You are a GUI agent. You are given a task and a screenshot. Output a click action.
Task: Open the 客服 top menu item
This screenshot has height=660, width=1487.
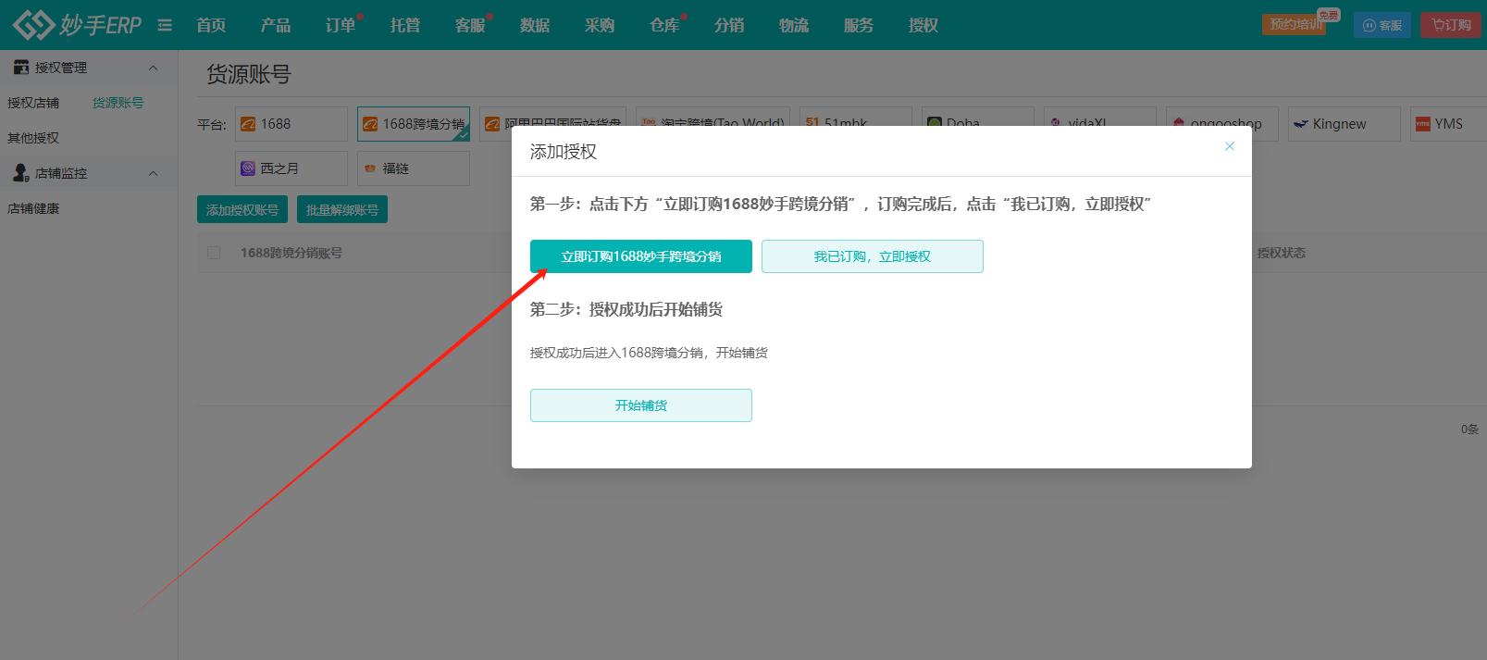coord(470,25)
